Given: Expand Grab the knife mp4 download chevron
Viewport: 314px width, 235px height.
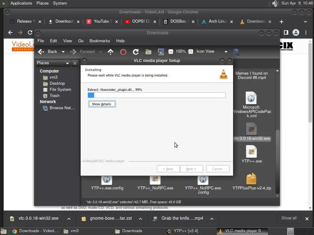Looking at the screenshot, I should [212, 218].
